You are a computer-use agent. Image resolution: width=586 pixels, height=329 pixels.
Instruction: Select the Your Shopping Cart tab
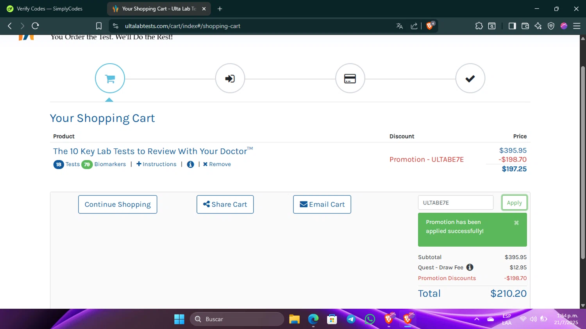click(x=159, y=9)
